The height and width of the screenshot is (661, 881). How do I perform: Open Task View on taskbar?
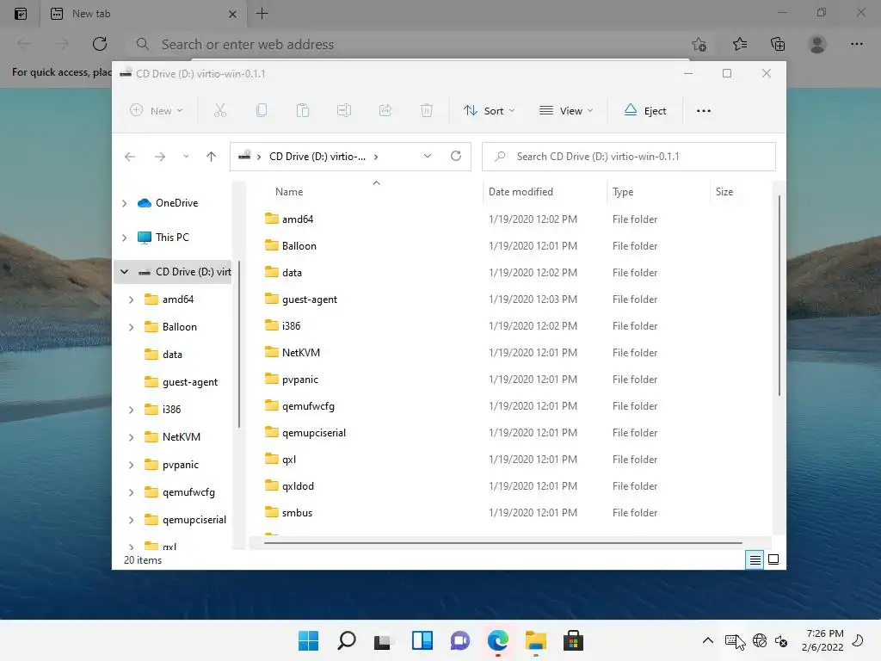click(x=384, y=640)
